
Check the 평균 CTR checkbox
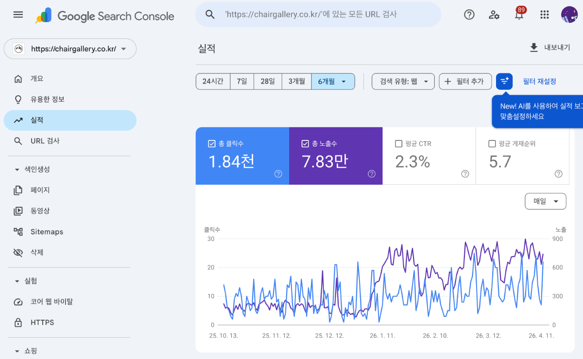tap(398, 144)
